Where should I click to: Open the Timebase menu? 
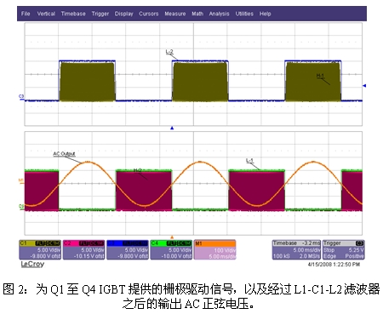[x=73, y=14]
